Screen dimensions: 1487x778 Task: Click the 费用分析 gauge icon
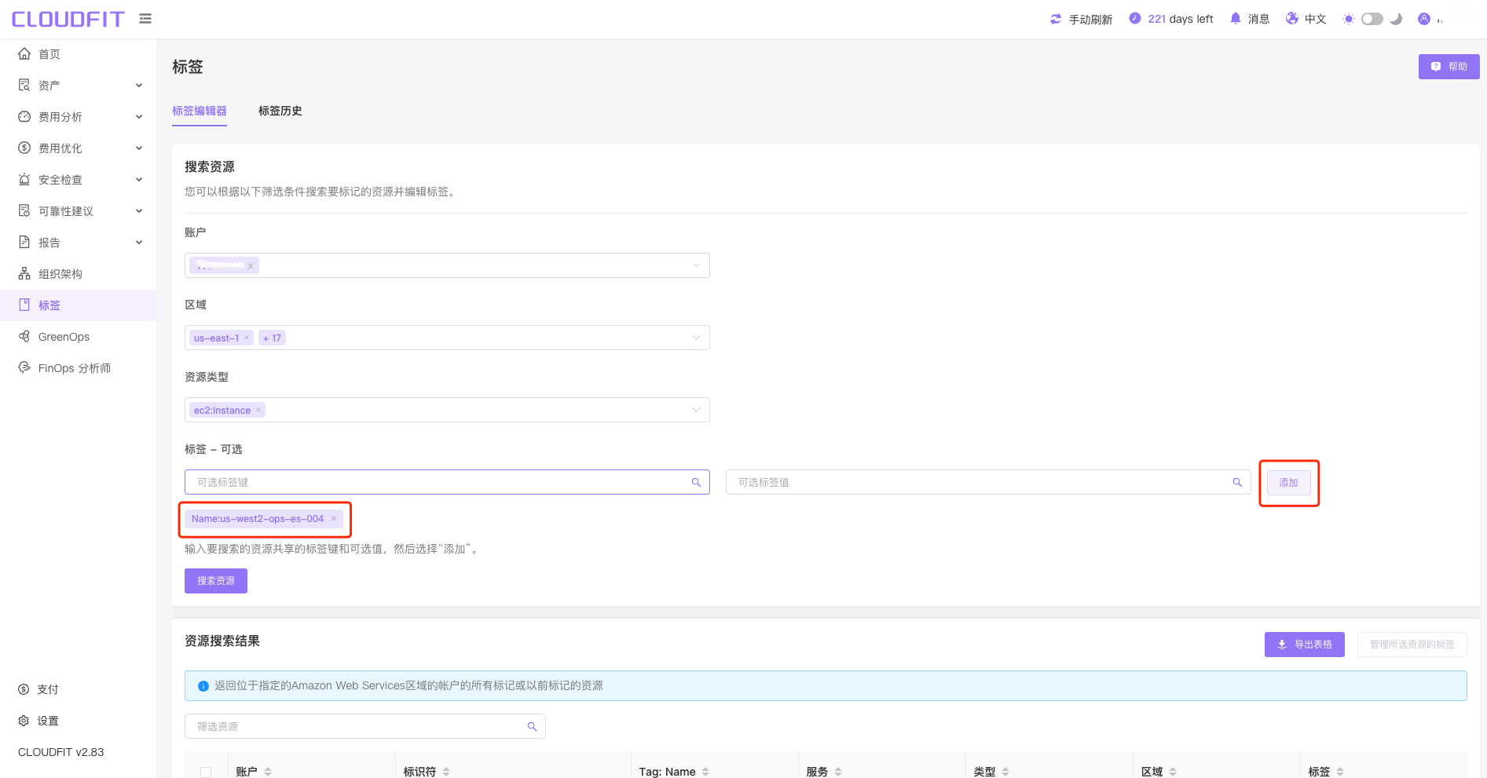[24, 116]
